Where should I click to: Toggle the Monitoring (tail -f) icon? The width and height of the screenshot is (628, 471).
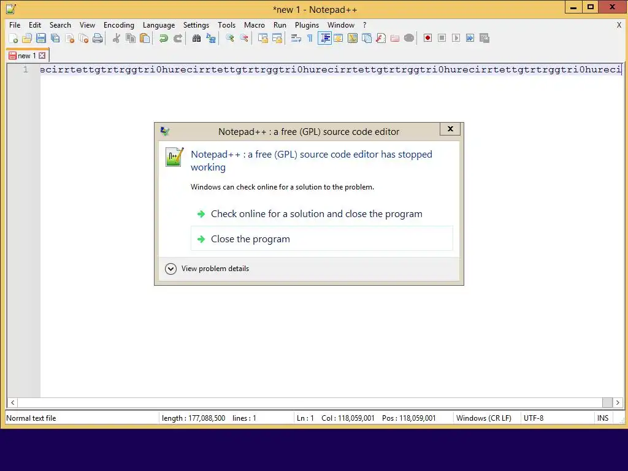[409, 38]
